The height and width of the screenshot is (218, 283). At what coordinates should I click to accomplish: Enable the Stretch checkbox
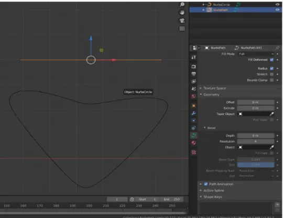coord(272,74)
